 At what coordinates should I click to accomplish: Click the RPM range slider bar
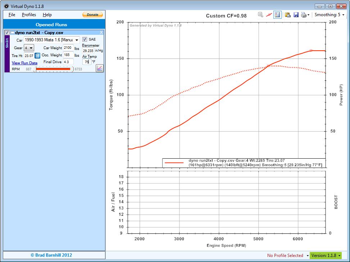point(53,69)
